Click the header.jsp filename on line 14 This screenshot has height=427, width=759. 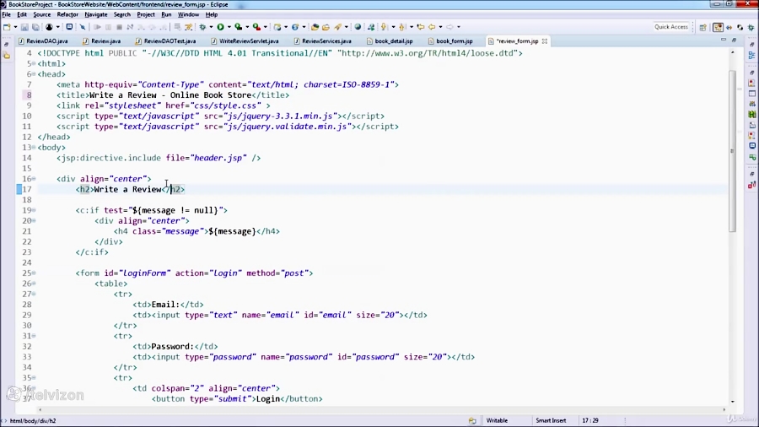tap(218, 158)
